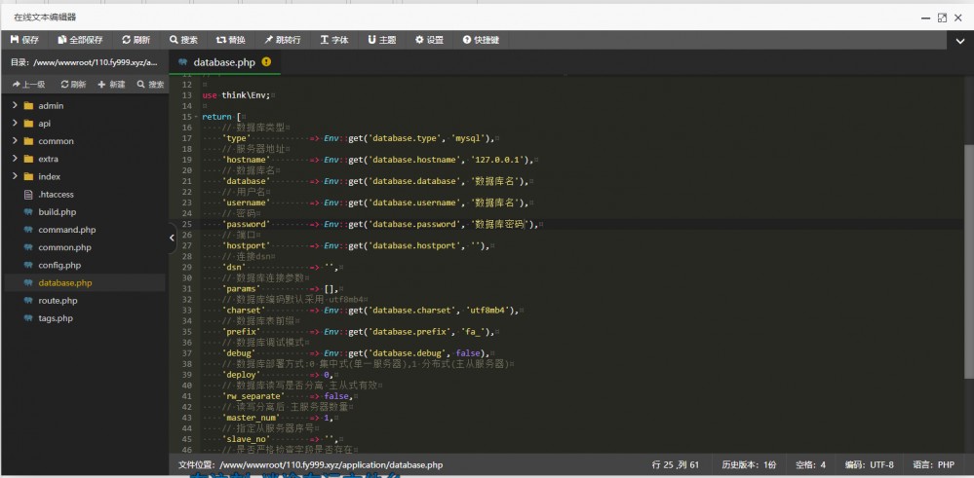Go up one level with 上一级
Screen dimensions: 974x478
pos(28,85)
